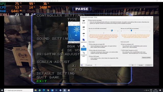Toggle Ativar detecção de rotação INTC
The image size is (163, 92).
tap(89, 44)
